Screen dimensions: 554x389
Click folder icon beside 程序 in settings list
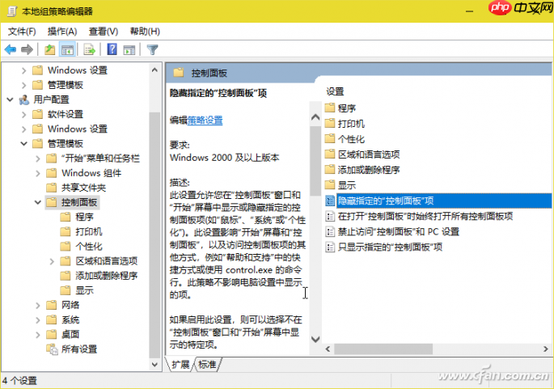[330, 108]
